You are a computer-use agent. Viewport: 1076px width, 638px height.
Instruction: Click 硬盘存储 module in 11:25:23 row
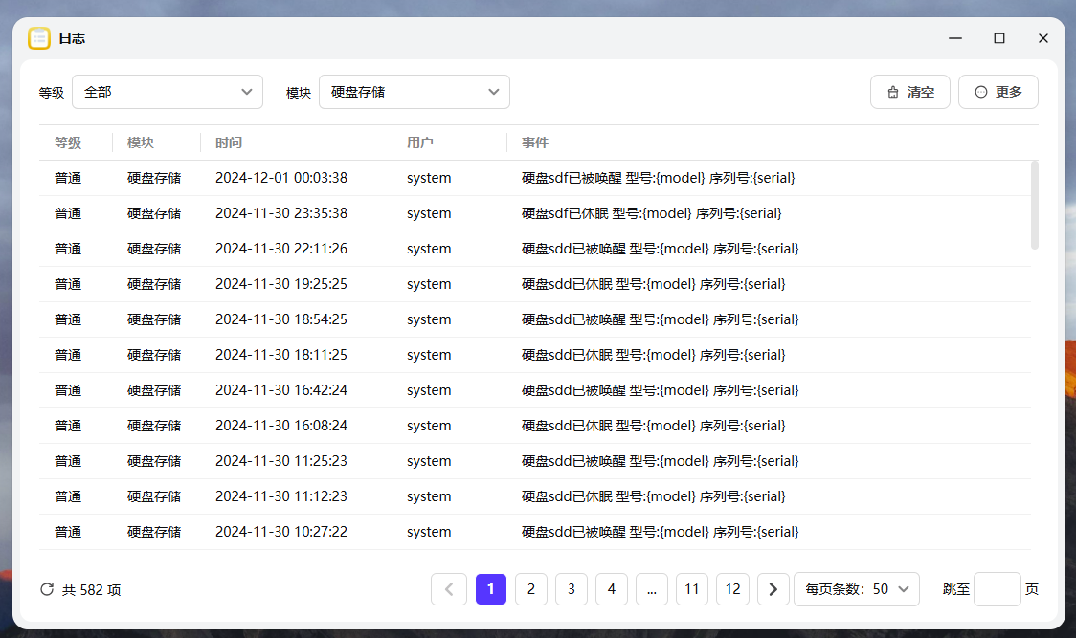tap(154, 462)
